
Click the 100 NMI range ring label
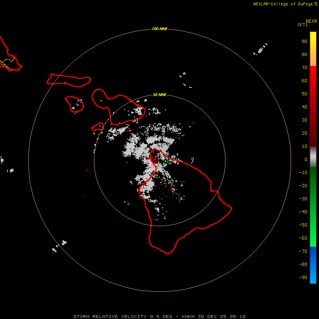159,29
